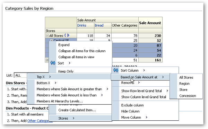Expand the last row of the table
The width and height of the screenshot is (208, 129).
point(47,60)
